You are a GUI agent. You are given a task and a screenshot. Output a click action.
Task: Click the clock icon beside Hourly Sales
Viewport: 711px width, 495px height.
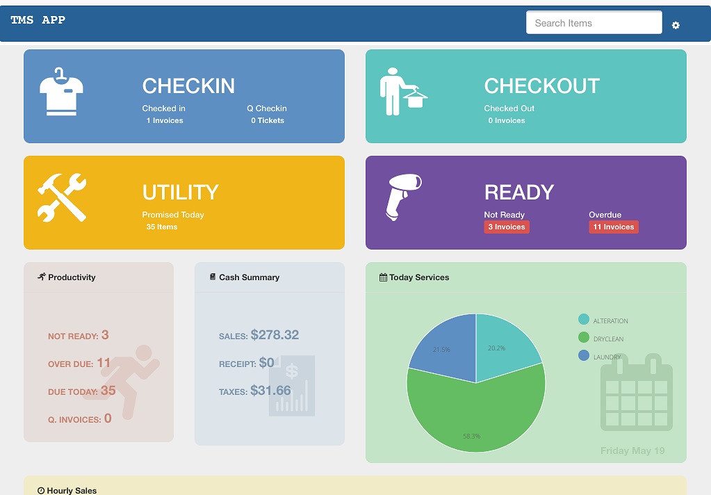click(41, 491)
